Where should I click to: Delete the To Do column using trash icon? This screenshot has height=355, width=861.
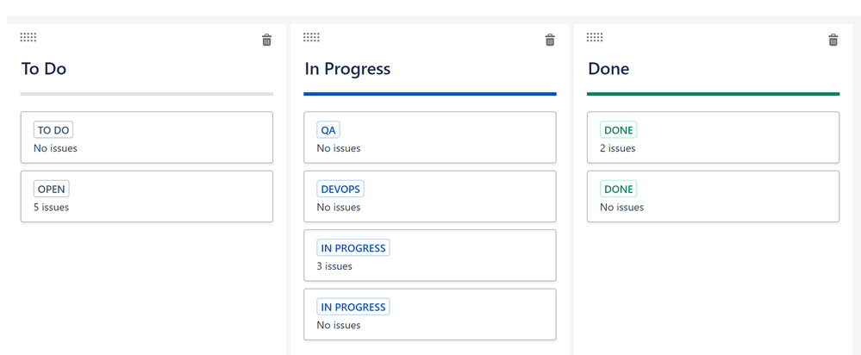coord(267,40)
